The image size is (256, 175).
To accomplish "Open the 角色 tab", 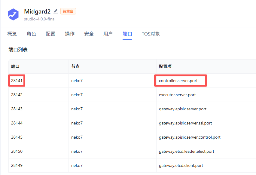I will coord(31,34).
